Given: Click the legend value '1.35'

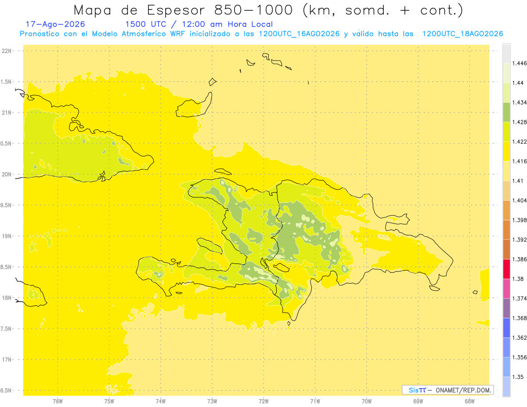Looking at the screenshot, I should pos(518,377).
